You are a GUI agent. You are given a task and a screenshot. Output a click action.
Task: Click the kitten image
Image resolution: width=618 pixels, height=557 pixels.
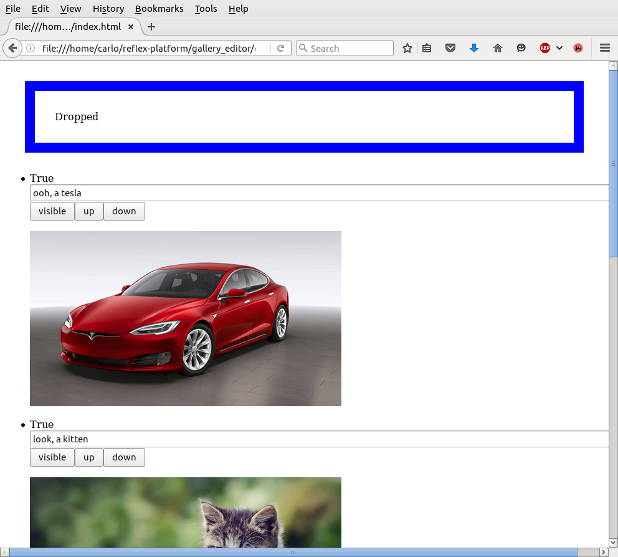pyautogui.click(x=186, y=513)
